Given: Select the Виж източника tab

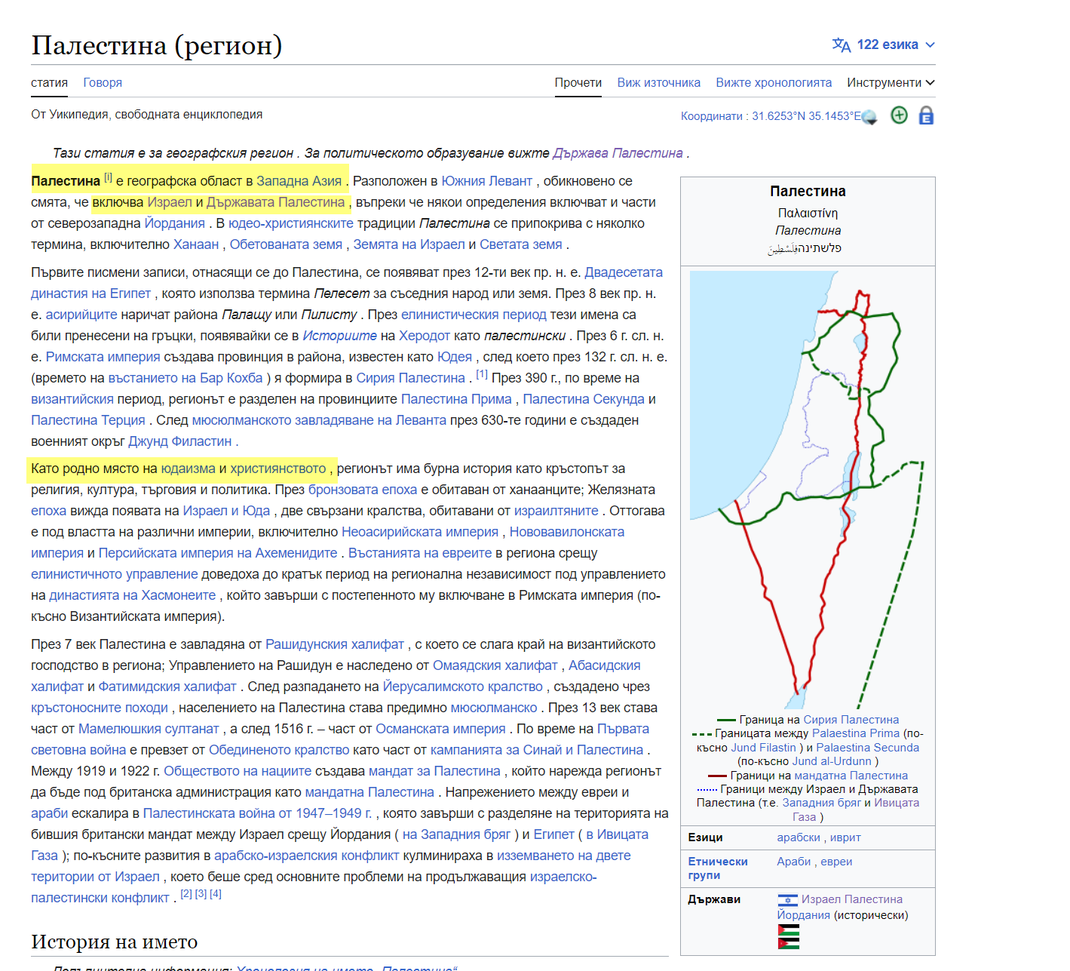Looking at the screenshot, I should tap(658, 82).
